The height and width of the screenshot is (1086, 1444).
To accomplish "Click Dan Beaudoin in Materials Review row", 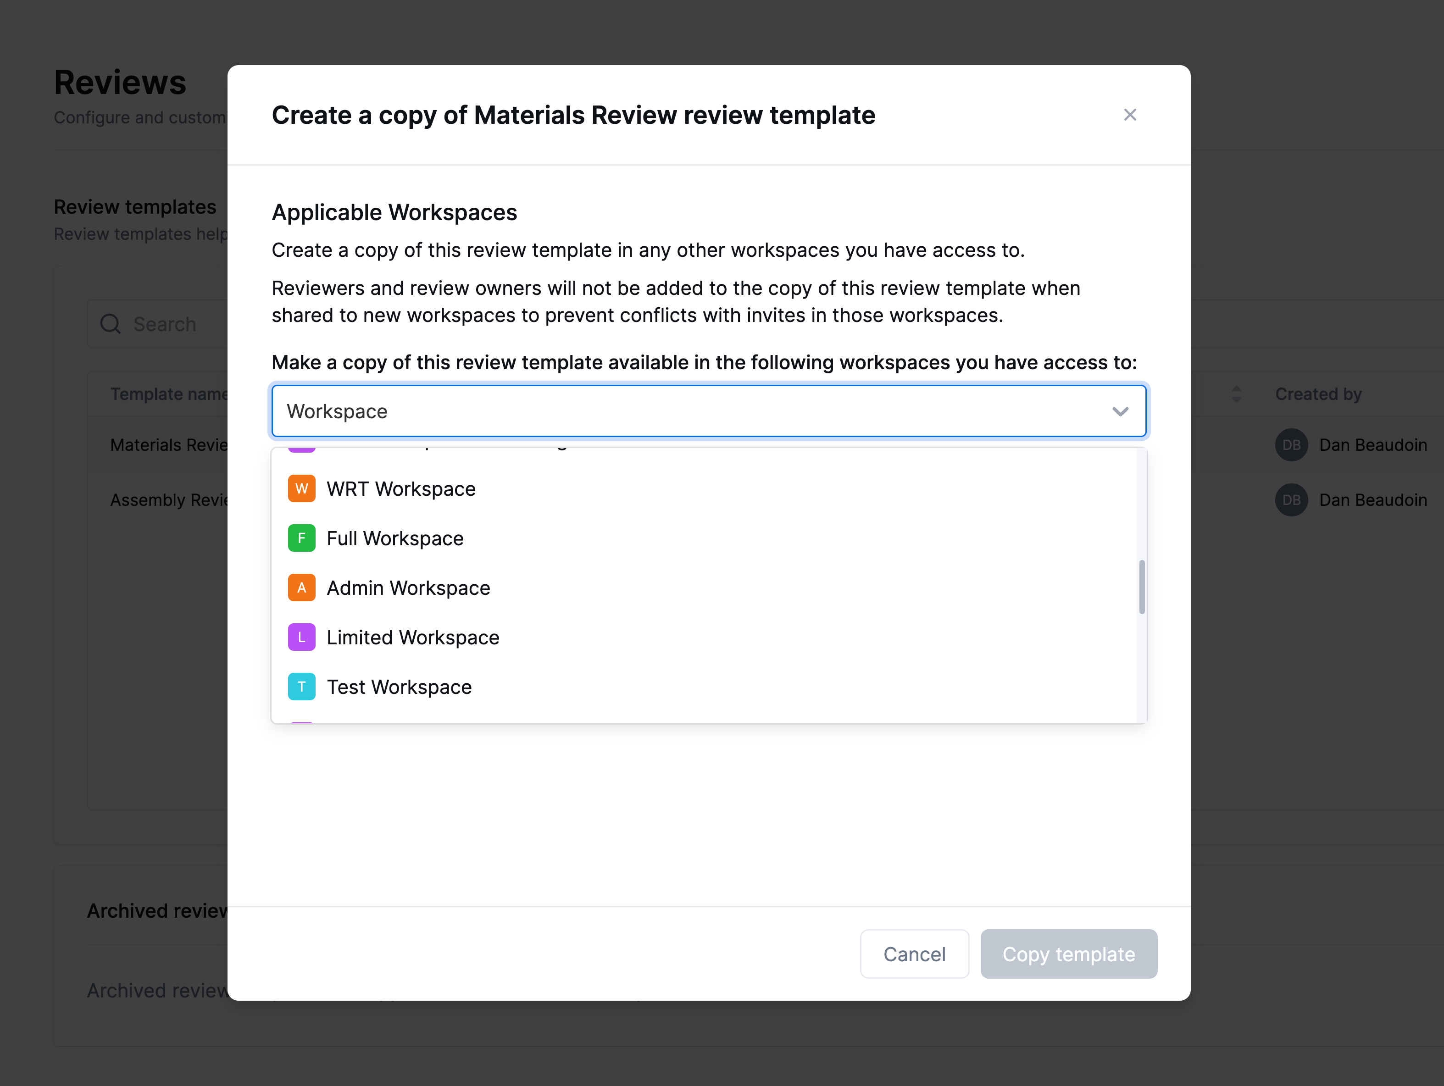I will [x=1373, y=445].
